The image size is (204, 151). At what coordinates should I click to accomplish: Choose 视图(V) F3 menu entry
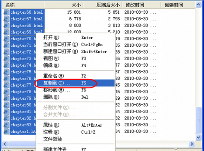click(76, 58)
